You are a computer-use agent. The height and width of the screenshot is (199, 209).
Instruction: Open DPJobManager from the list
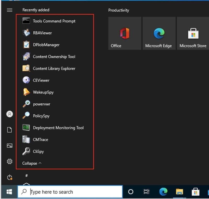click(x=46, y=45)
